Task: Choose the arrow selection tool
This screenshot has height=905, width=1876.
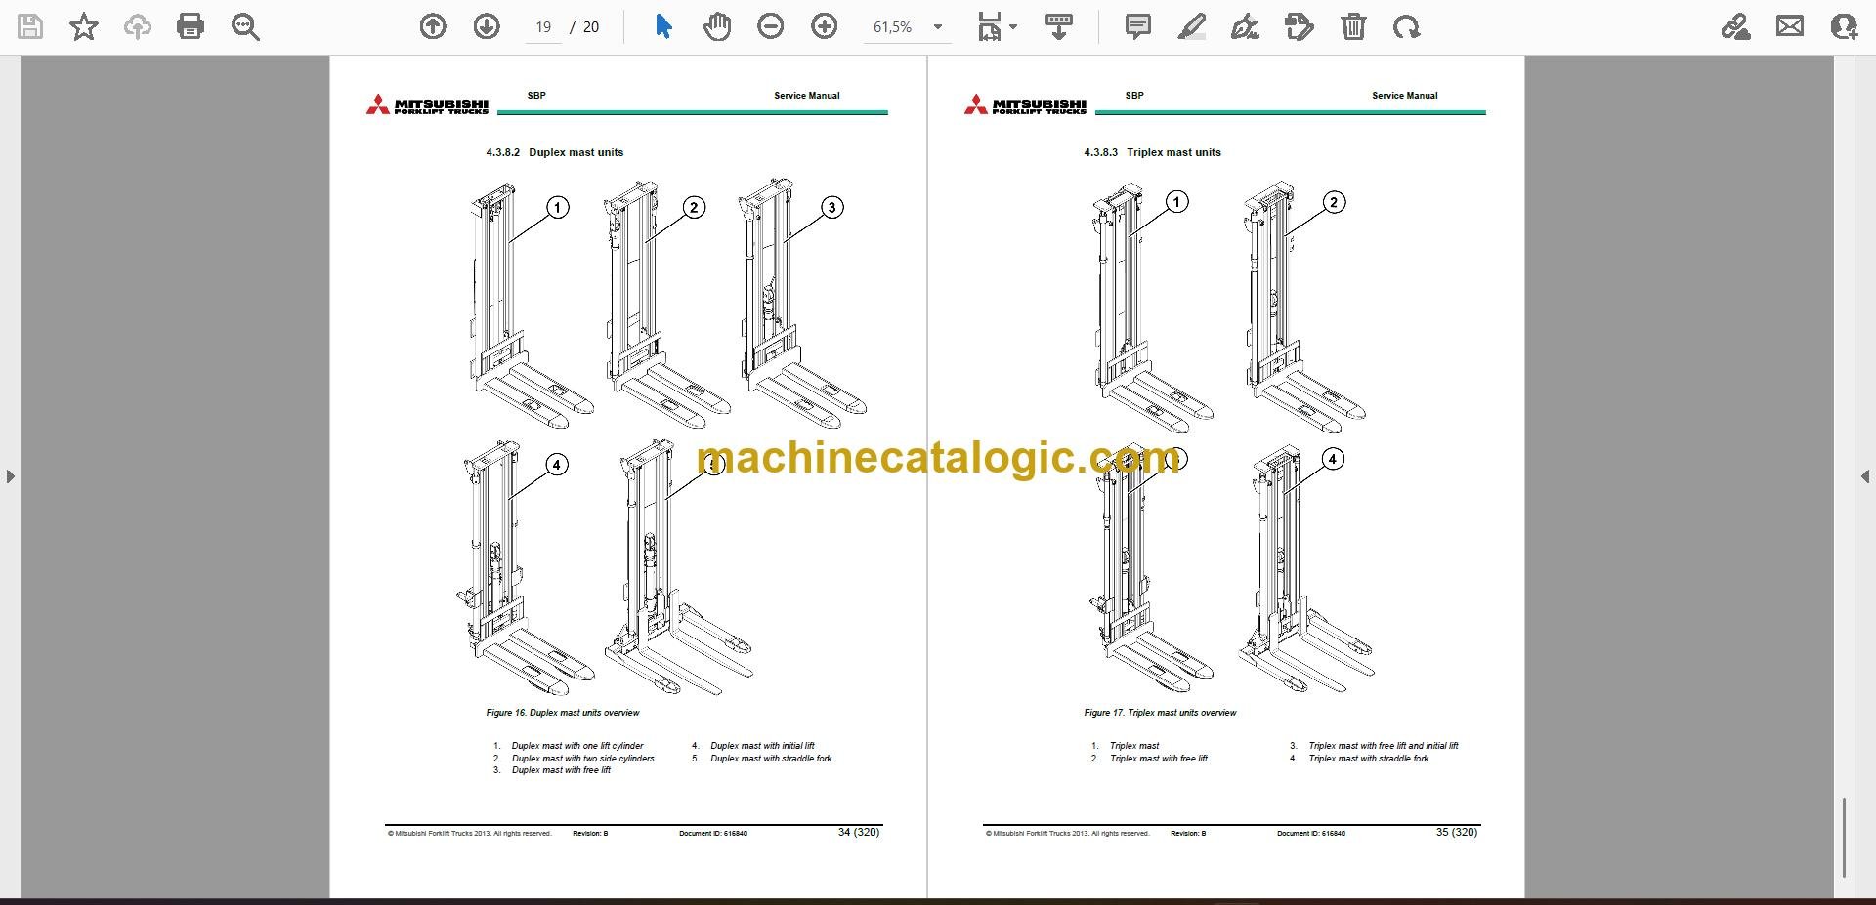Action: [x=663, y=26]
